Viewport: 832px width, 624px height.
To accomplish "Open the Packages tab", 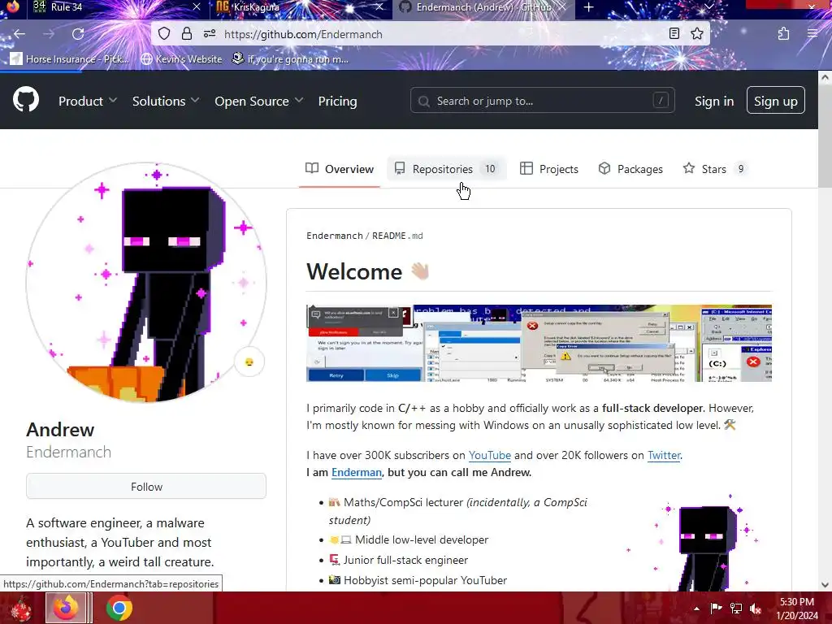I will [630, 169].
